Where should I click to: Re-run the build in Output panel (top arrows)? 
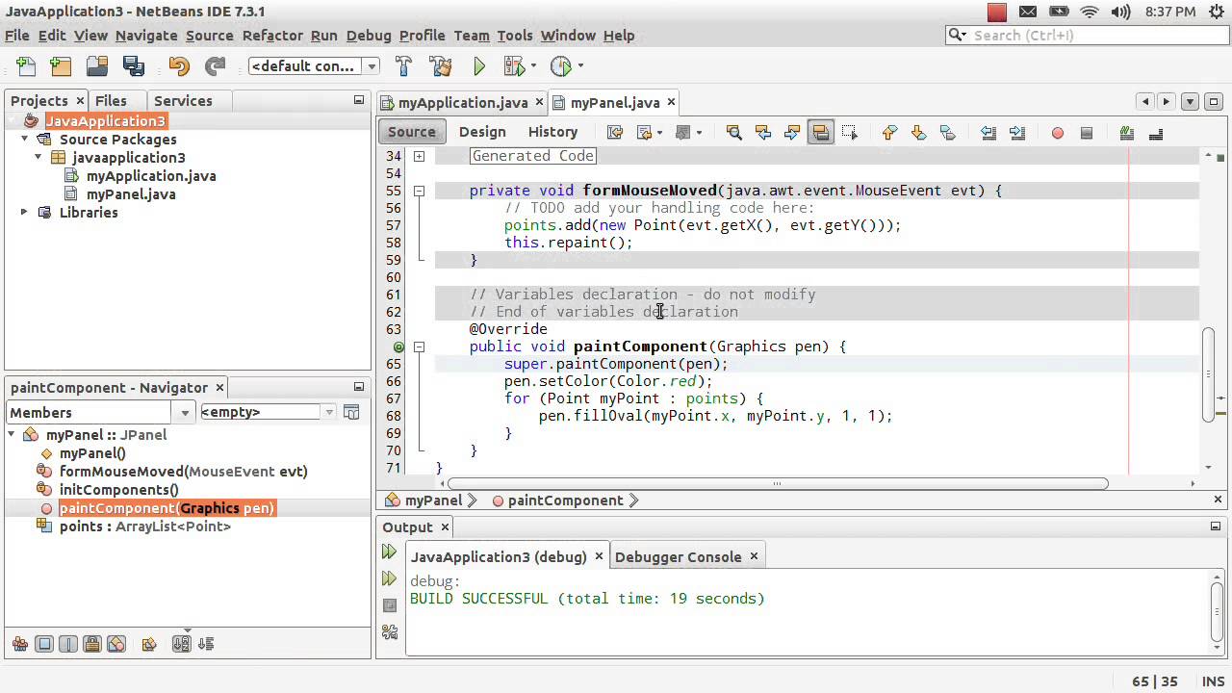[x=389, y=552]
